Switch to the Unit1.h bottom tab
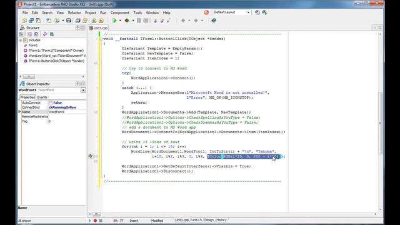The width and height of the screenshot is (400, 225). (196, 220)
